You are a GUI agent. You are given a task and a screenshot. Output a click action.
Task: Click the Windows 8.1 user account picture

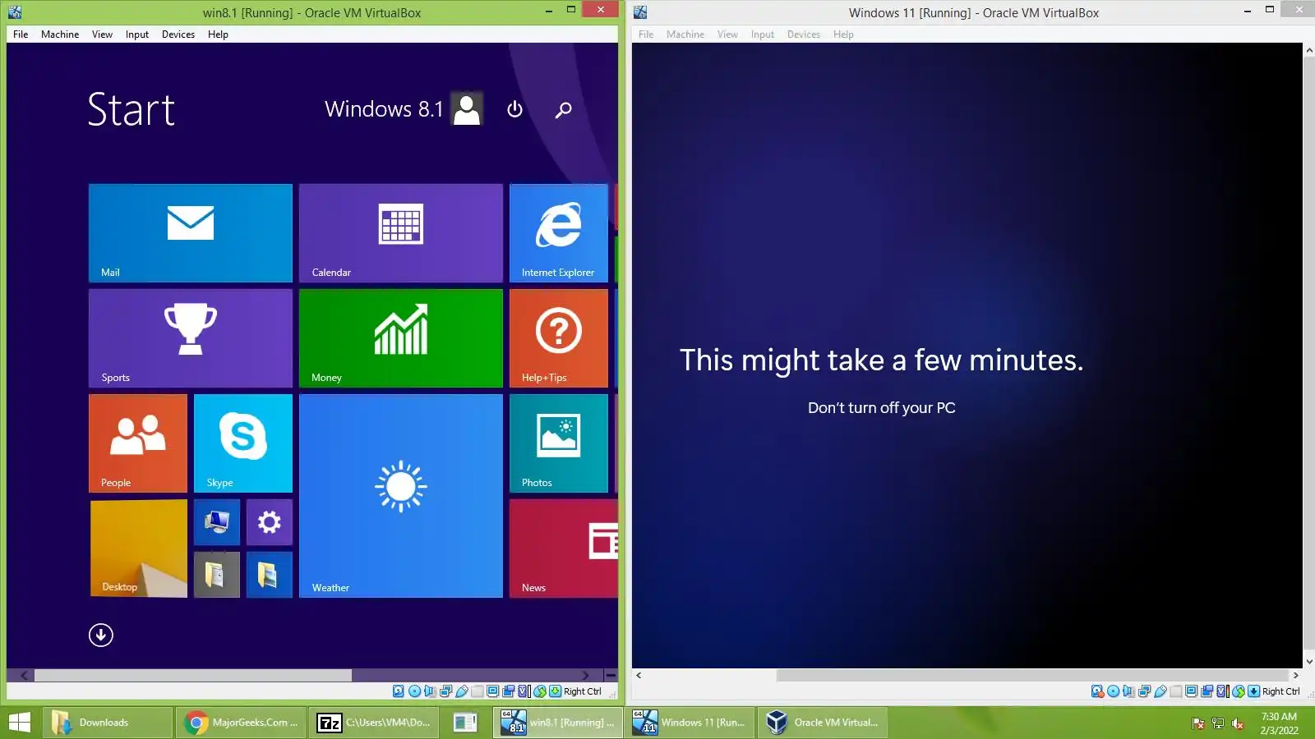pos(467,108)
